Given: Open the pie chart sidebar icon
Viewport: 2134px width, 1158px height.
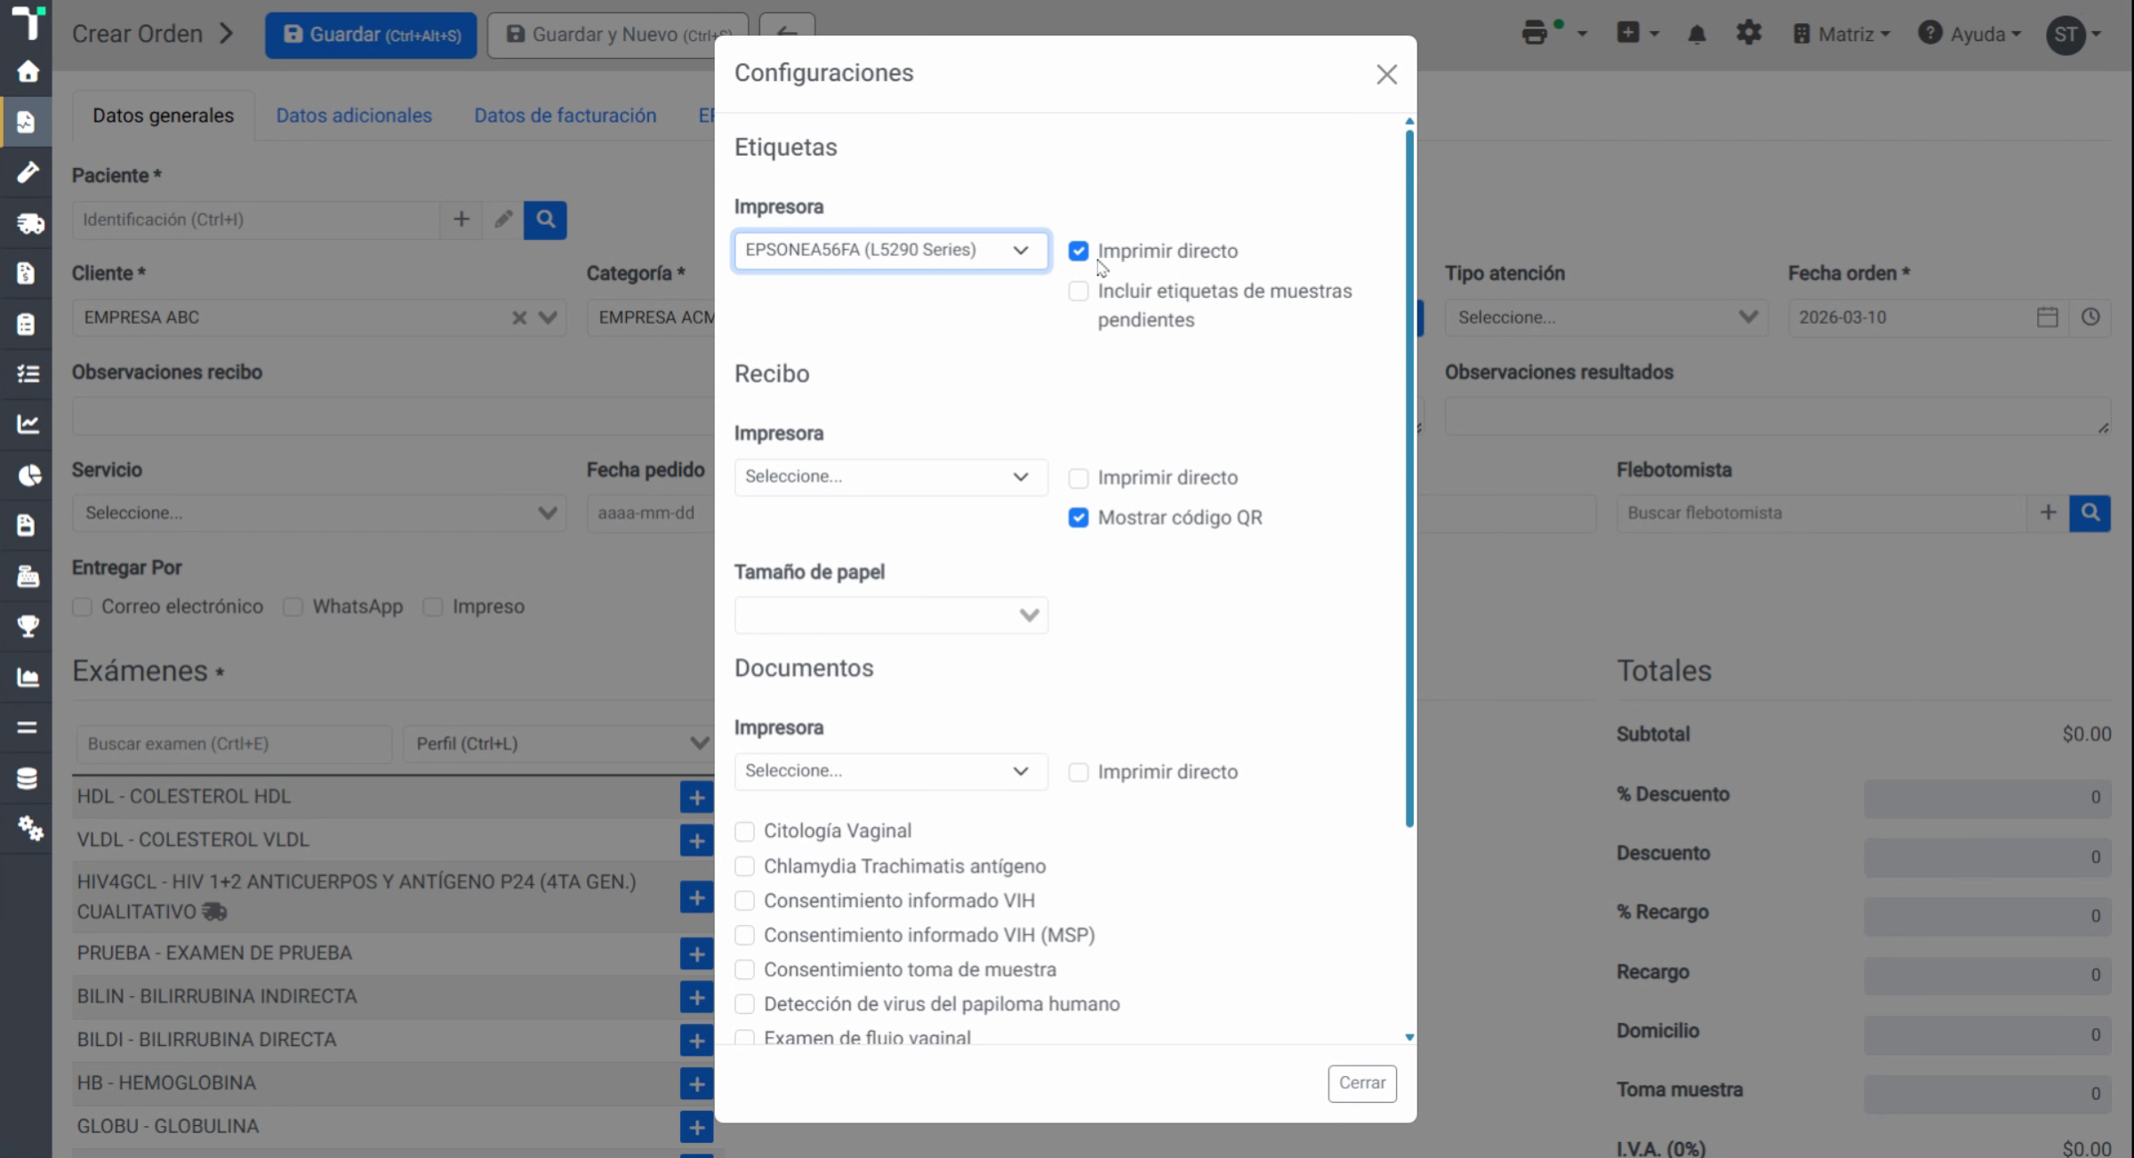Looking at the screenshot, I should click(x=29, y=475).
